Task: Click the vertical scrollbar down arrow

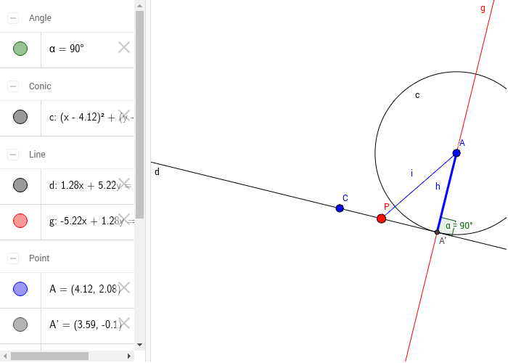Action: 139,345
